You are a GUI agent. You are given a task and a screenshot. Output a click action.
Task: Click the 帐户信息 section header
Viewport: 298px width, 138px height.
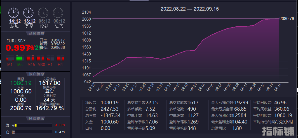(36, 74)
